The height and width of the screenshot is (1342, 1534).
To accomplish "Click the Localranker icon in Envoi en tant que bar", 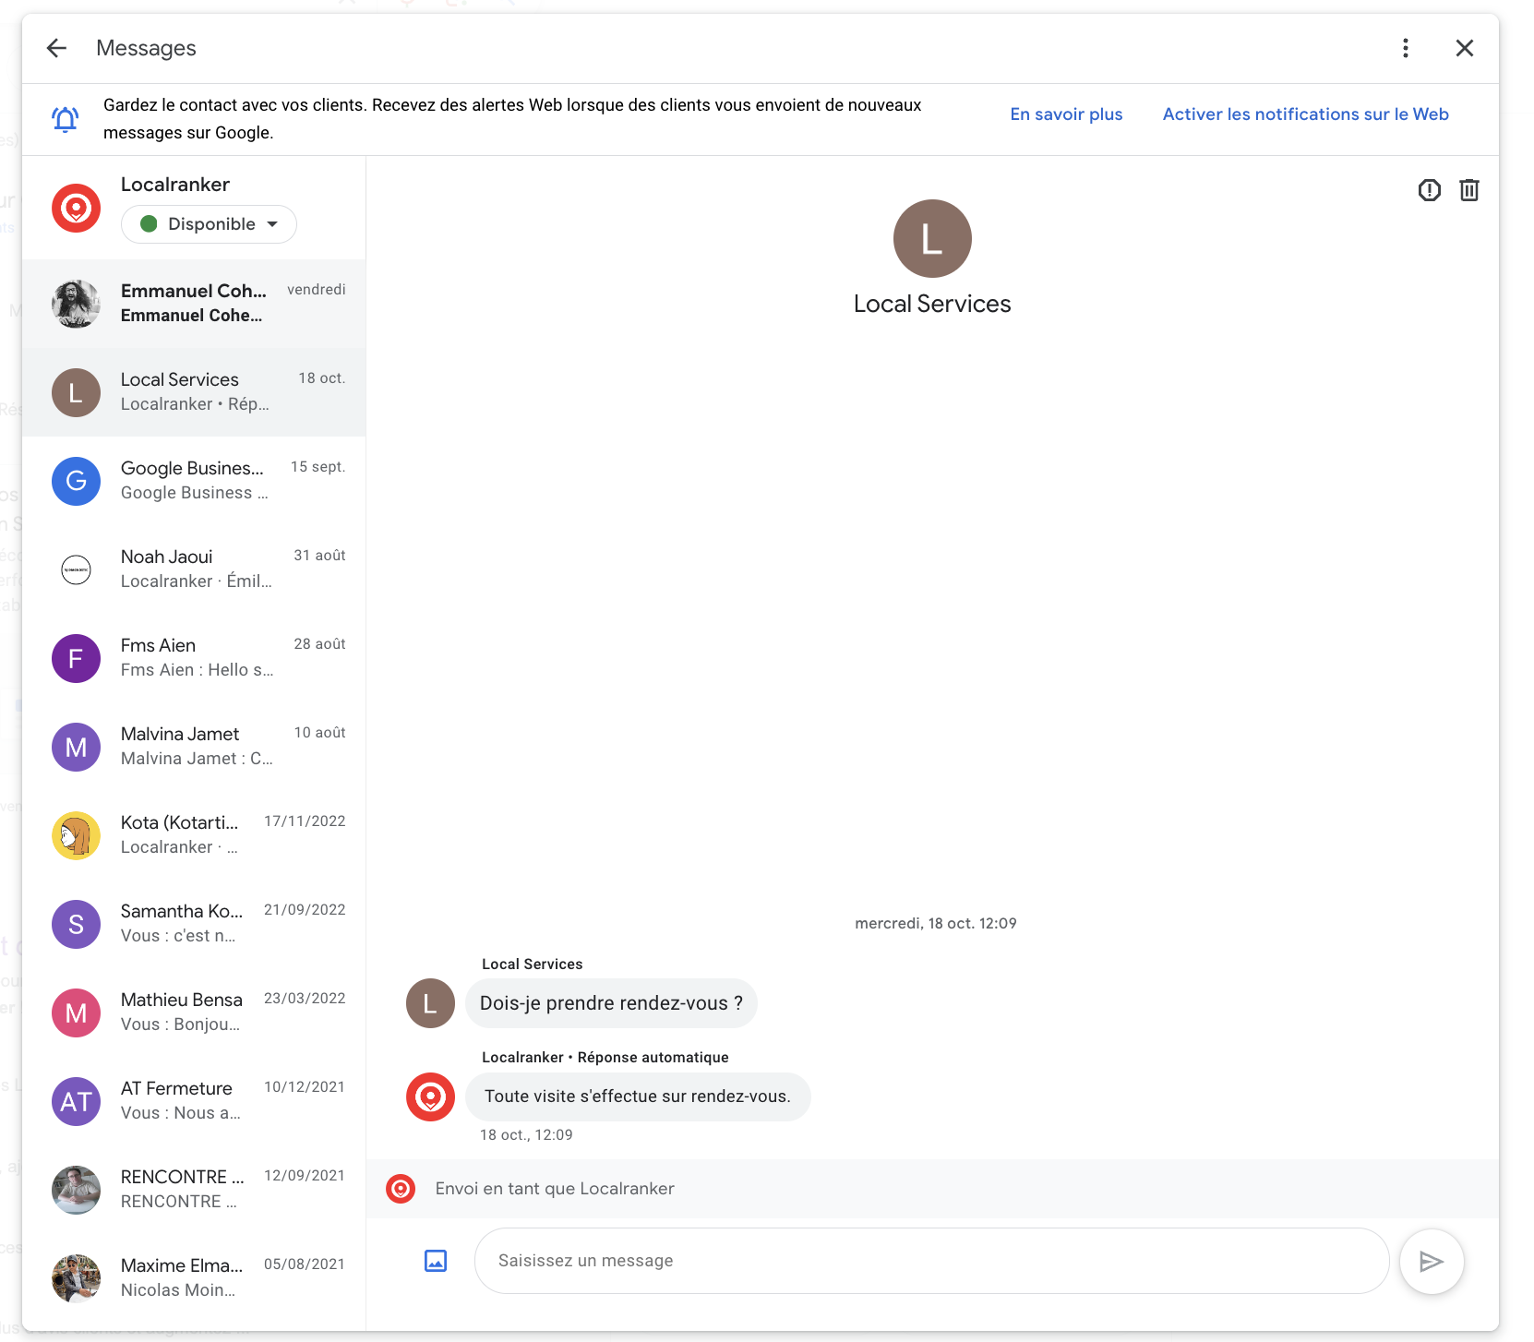I will (401, 1189).
